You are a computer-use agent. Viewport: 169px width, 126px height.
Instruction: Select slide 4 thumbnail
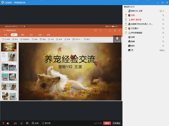[x=9, y=76]
